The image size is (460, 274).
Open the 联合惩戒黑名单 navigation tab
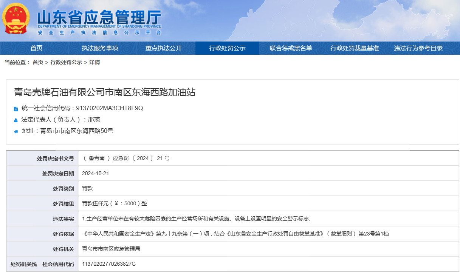click(291, 48)
